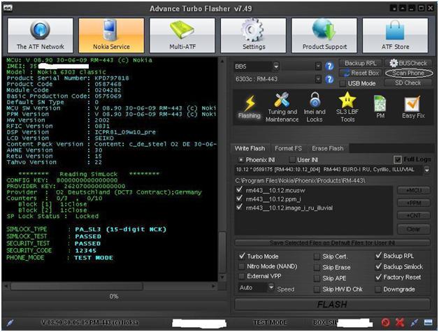Enable External VPP checkbox
Viewport: 439px width, 332px height.
point(241,276)
